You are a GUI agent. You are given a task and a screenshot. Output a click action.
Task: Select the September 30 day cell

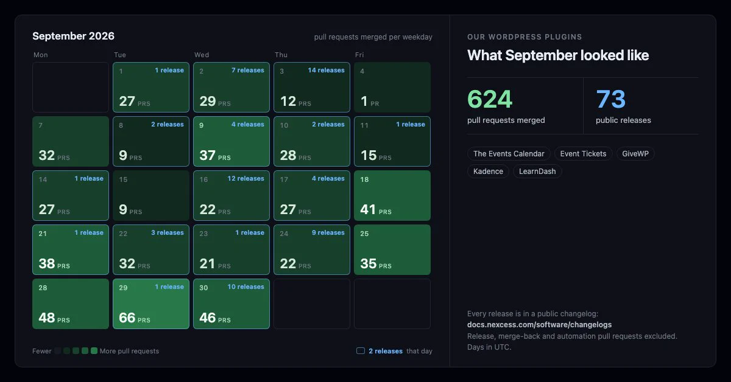[x=231, y=304]
